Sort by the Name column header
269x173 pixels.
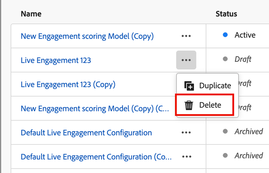31,14
